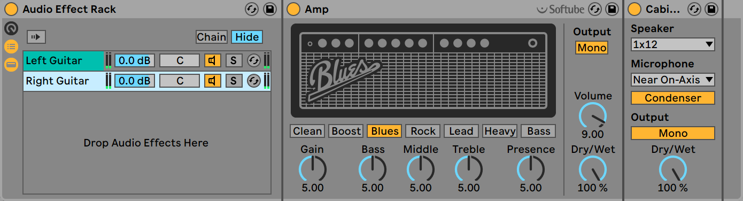Image resolution: width=743 pixels, height=201 pixels.
Task: Select the Left Guitar chain
Action: (63, 60)
